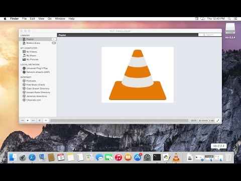The height and width of the screenshot is (181, 241).
Task: Click the Playlist sidebar icon
Action: point(24,39)
